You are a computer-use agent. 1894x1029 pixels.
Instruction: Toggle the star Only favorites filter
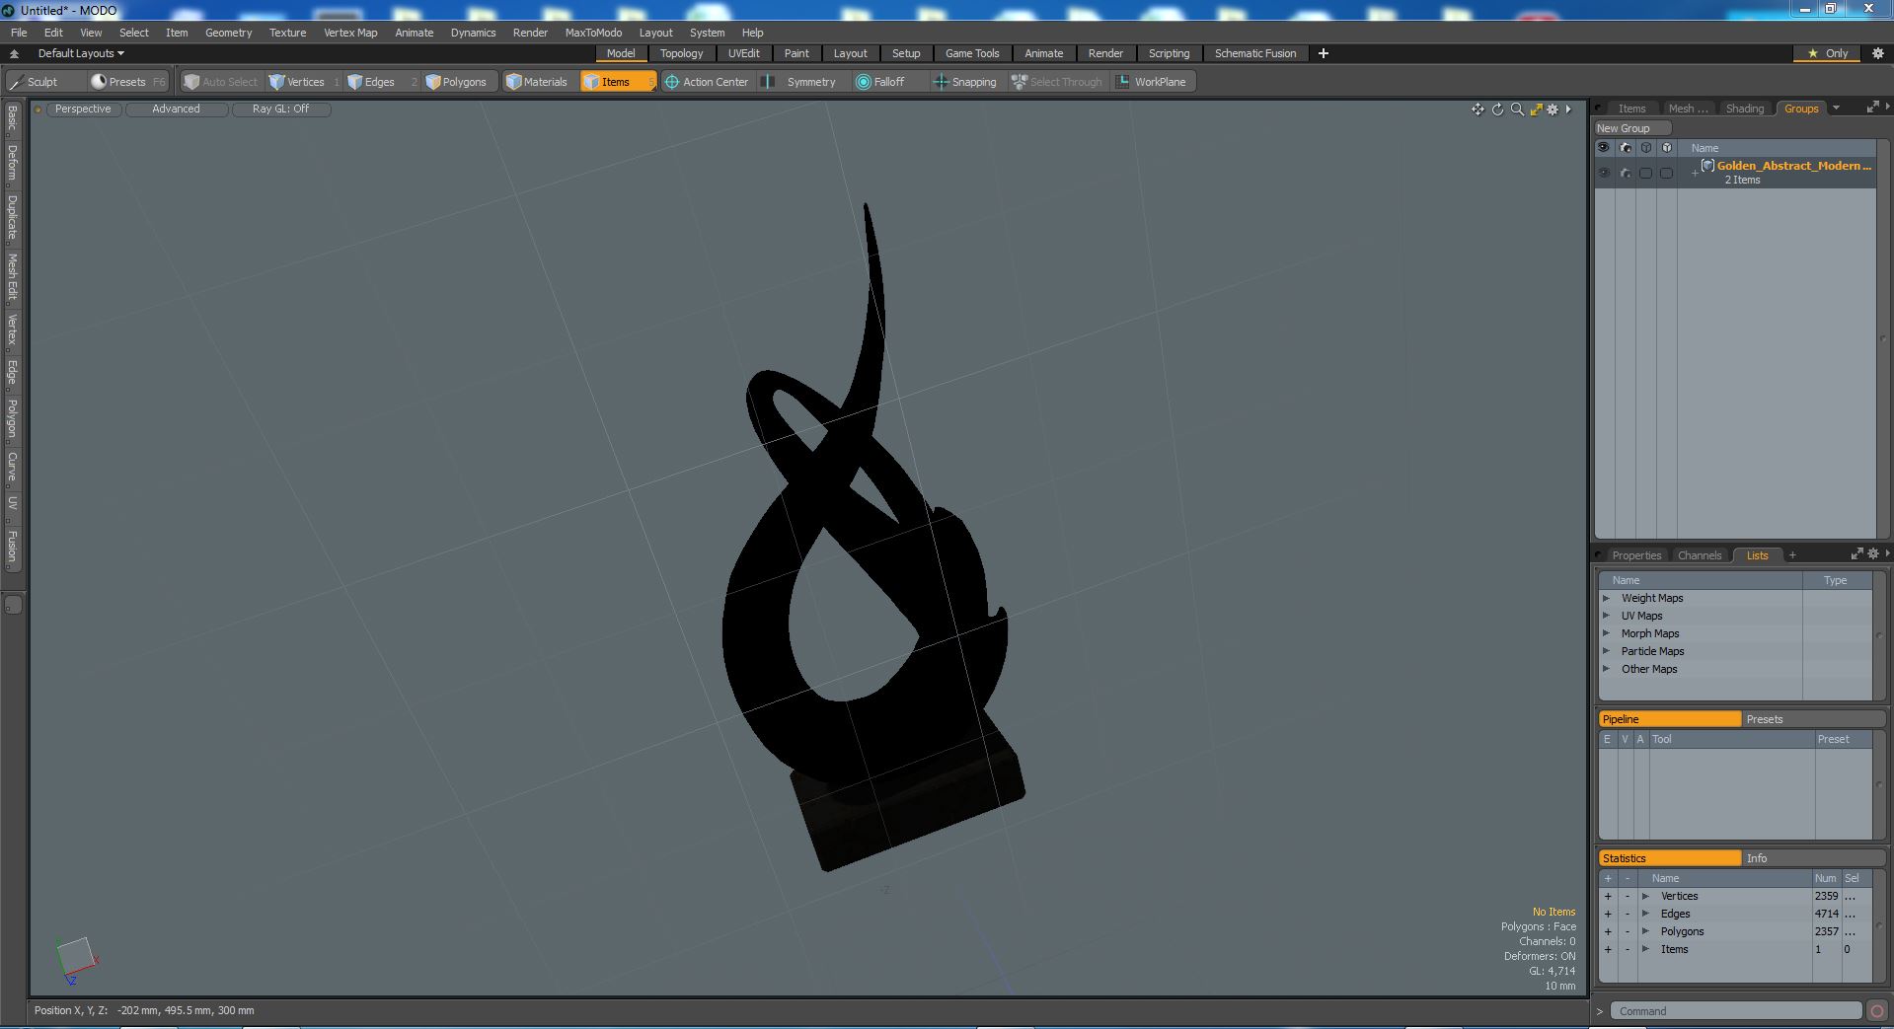tap(1829, 53)
